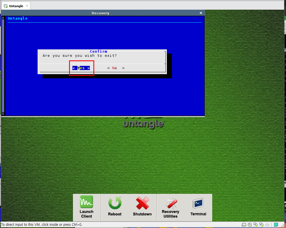Launch the Terminal icon
This screenshot has width=286, height=228.
tap(198, 207)
